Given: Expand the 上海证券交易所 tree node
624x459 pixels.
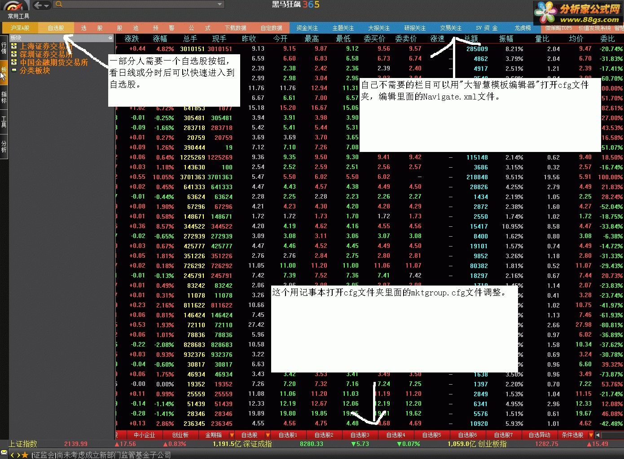Looking at the screenshot, I should 14,46.
